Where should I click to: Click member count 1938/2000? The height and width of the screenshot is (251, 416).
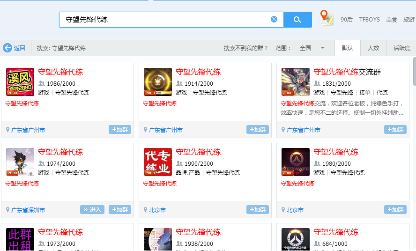[x=199, y=244]
